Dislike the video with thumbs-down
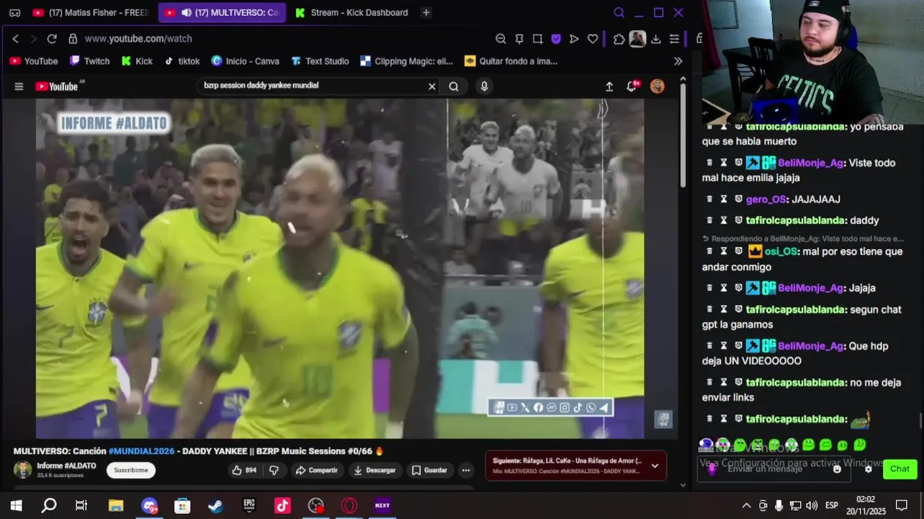 [274, 470]
